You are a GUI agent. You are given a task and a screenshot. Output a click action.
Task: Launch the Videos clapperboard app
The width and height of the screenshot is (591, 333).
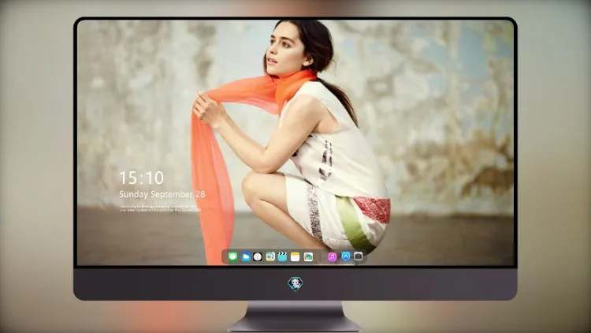(x=282, y=257)
